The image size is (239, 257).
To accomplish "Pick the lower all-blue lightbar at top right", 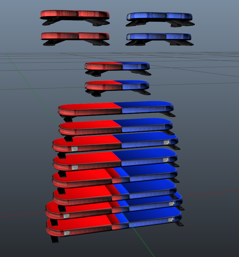I will [x=159, y=37].
